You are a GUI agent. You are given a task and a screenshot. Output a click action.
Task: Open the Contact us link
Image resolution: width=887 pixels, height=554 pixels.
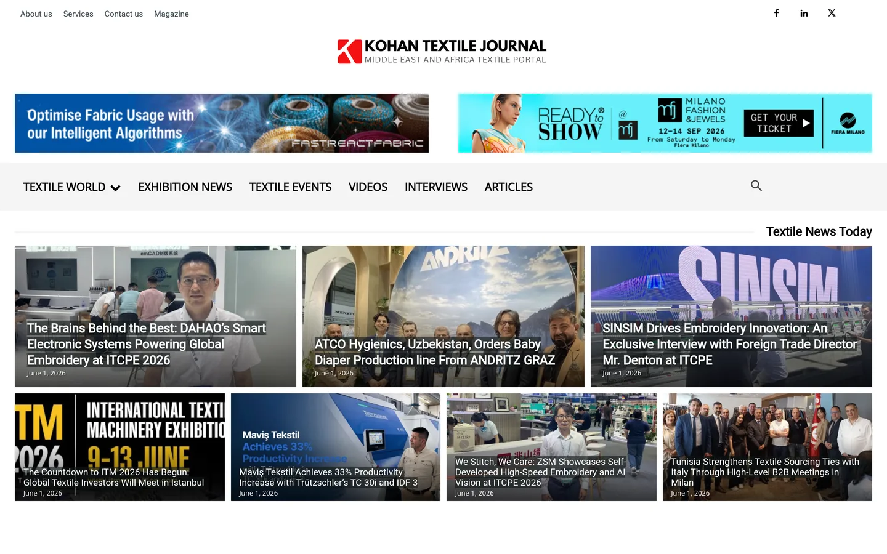click(x=124, y=14)
